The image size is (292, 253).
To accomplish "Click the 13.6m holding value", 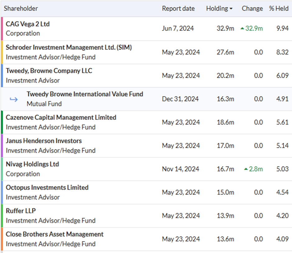I will point(225,239).
